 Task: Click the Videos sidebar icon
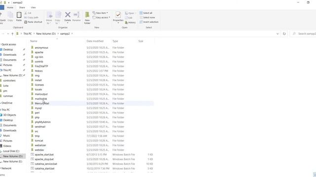(x=1, y=146)
